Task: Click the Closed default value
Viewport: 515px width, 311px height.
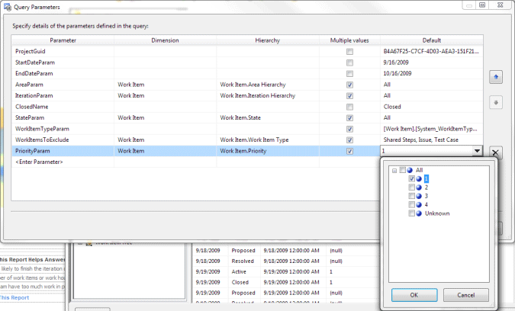Action: 392,107
